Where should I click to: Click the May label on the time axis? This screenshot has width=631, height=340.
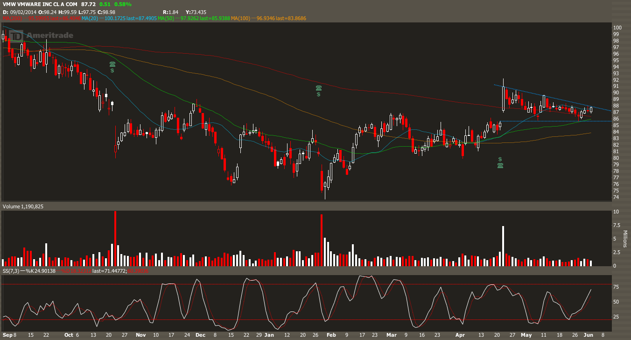click(x=526, y=335)
